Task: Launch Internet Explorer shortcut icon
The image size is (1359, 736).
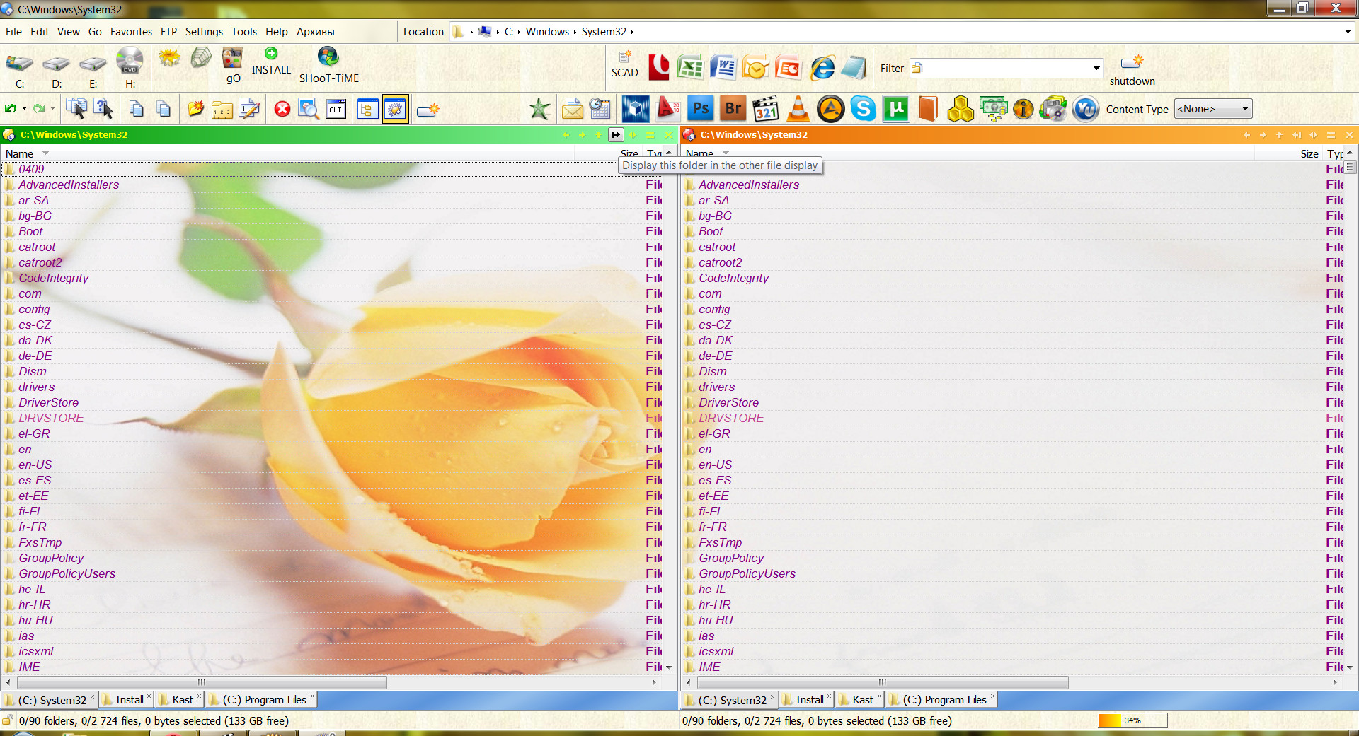Action: [x=822, y=68]
